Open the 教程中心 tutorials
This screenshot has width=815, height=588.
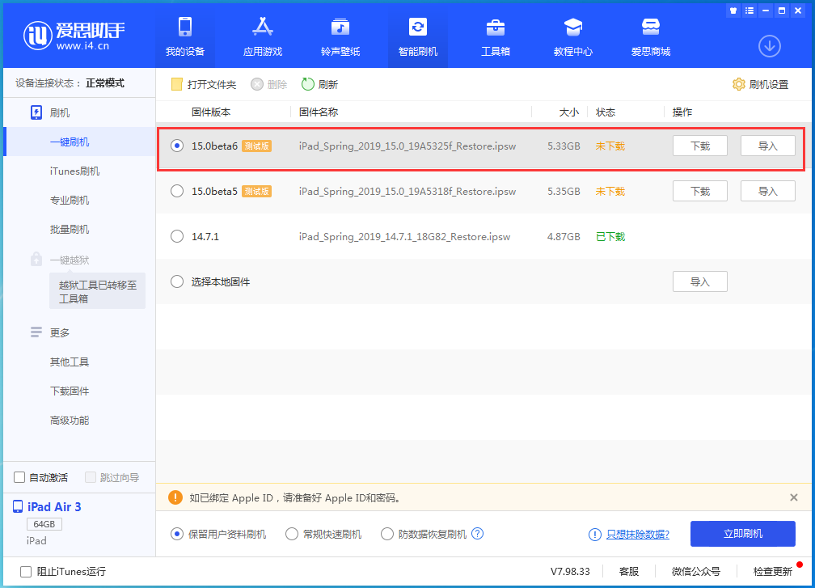point(572,36)
